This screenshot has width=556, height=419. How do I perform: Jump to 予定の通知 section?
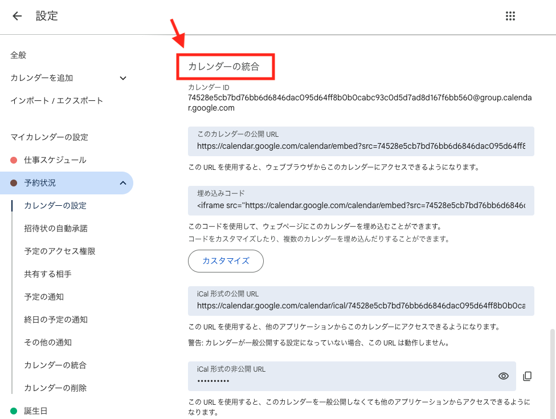pyautogui.click(x=44, y=297)
